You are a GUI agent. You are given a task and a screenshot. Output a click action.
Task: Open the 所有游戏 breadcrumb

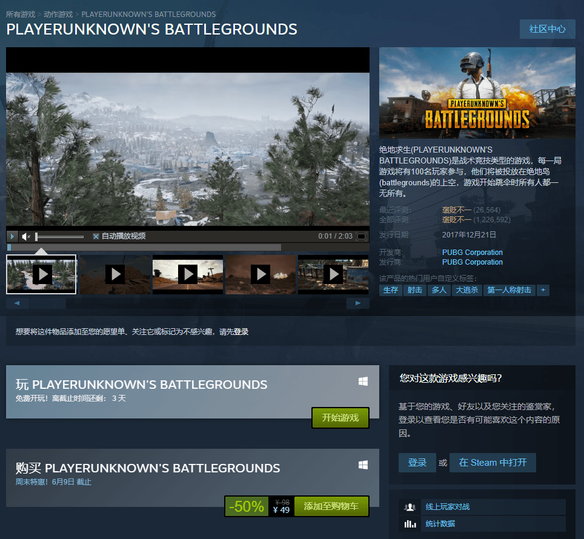[x=21, y=14]
